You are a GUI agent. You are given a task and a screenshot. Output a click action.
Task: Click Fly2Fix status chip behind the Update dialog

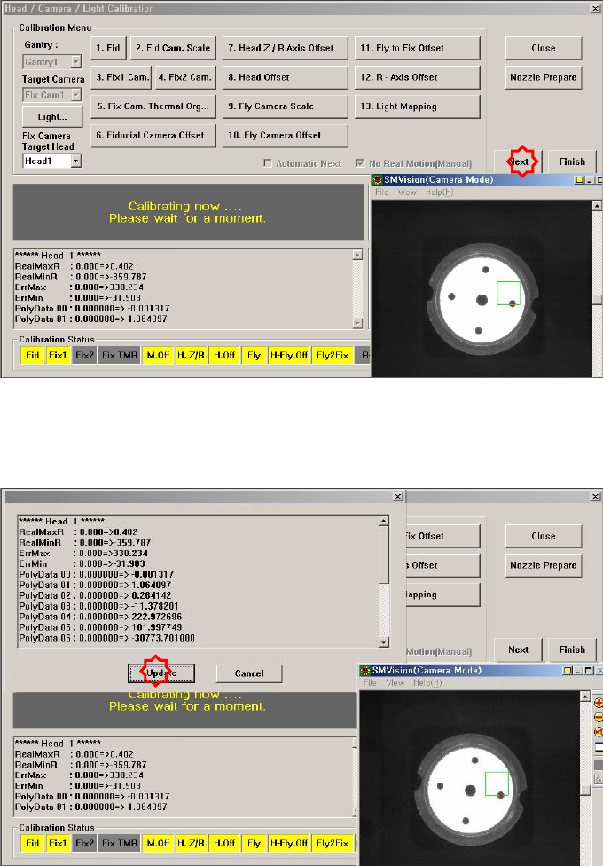click(333, 843)
